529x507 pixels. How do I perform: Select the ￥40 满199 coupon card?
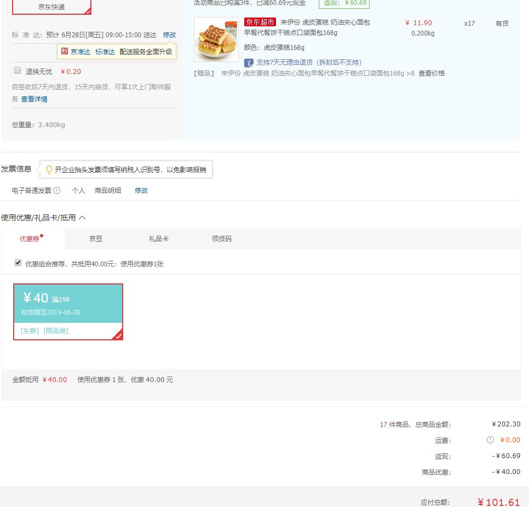coord(68,312)
